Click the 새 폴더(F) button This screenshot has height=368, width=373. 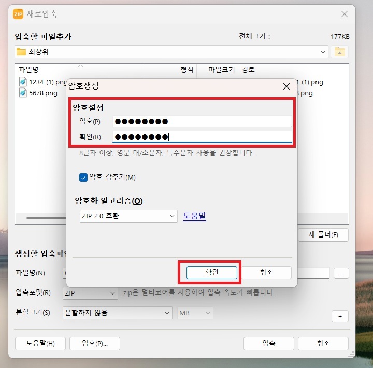coord(323,235)
